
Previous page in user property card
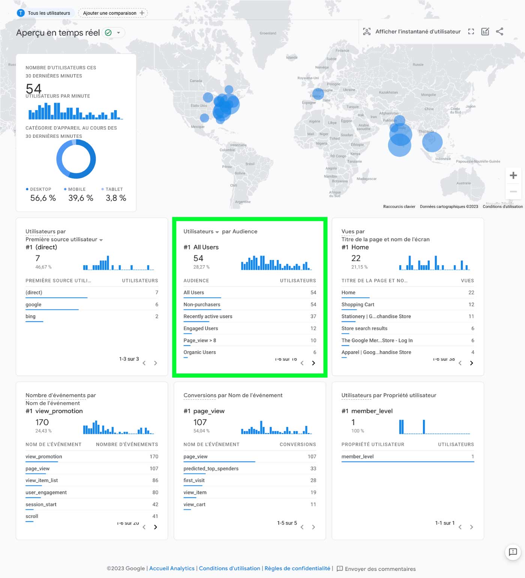click(x=460, y=527)
